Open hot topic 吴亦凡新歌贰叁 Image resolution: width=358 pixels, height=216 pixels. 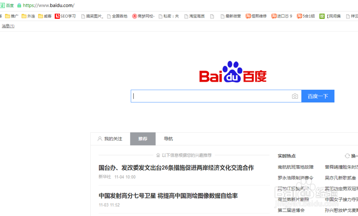pyautogui.click(x=340, y=178)
